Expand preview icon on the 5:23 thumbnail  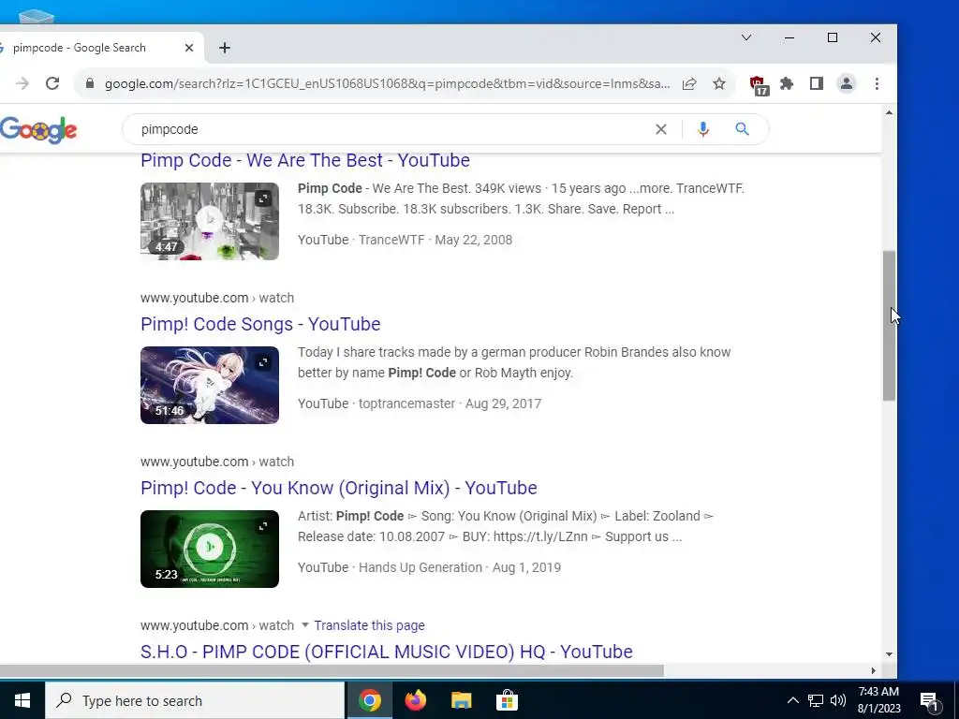262,526
